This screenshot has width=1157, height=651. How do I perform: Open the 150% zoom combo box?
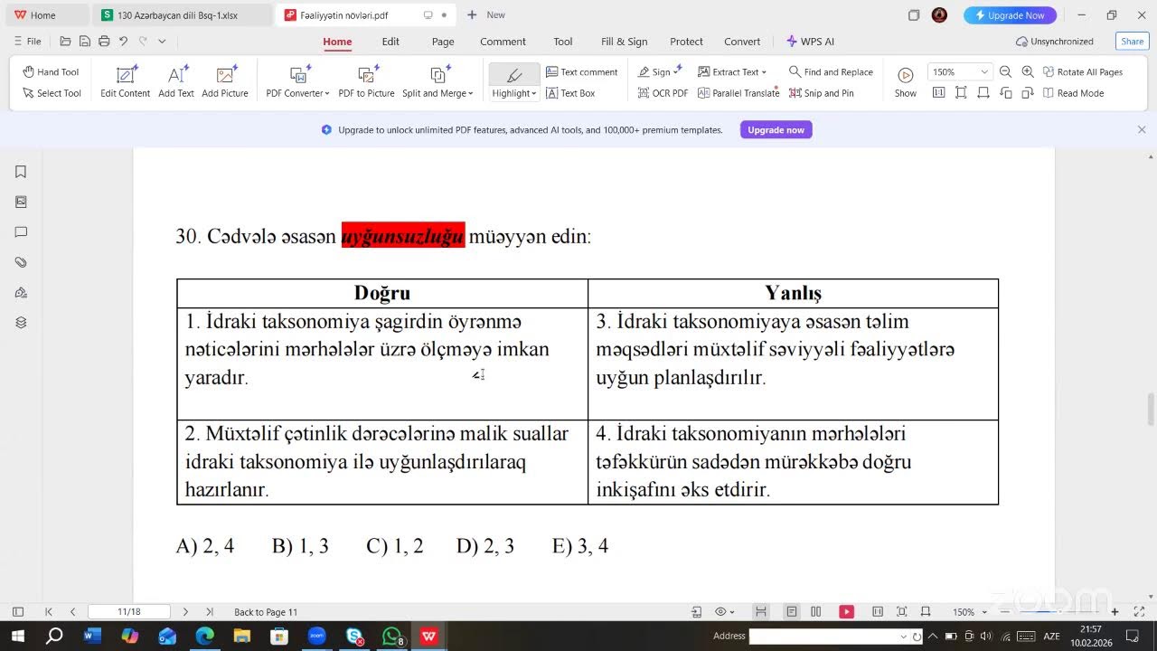coord(959,72)
